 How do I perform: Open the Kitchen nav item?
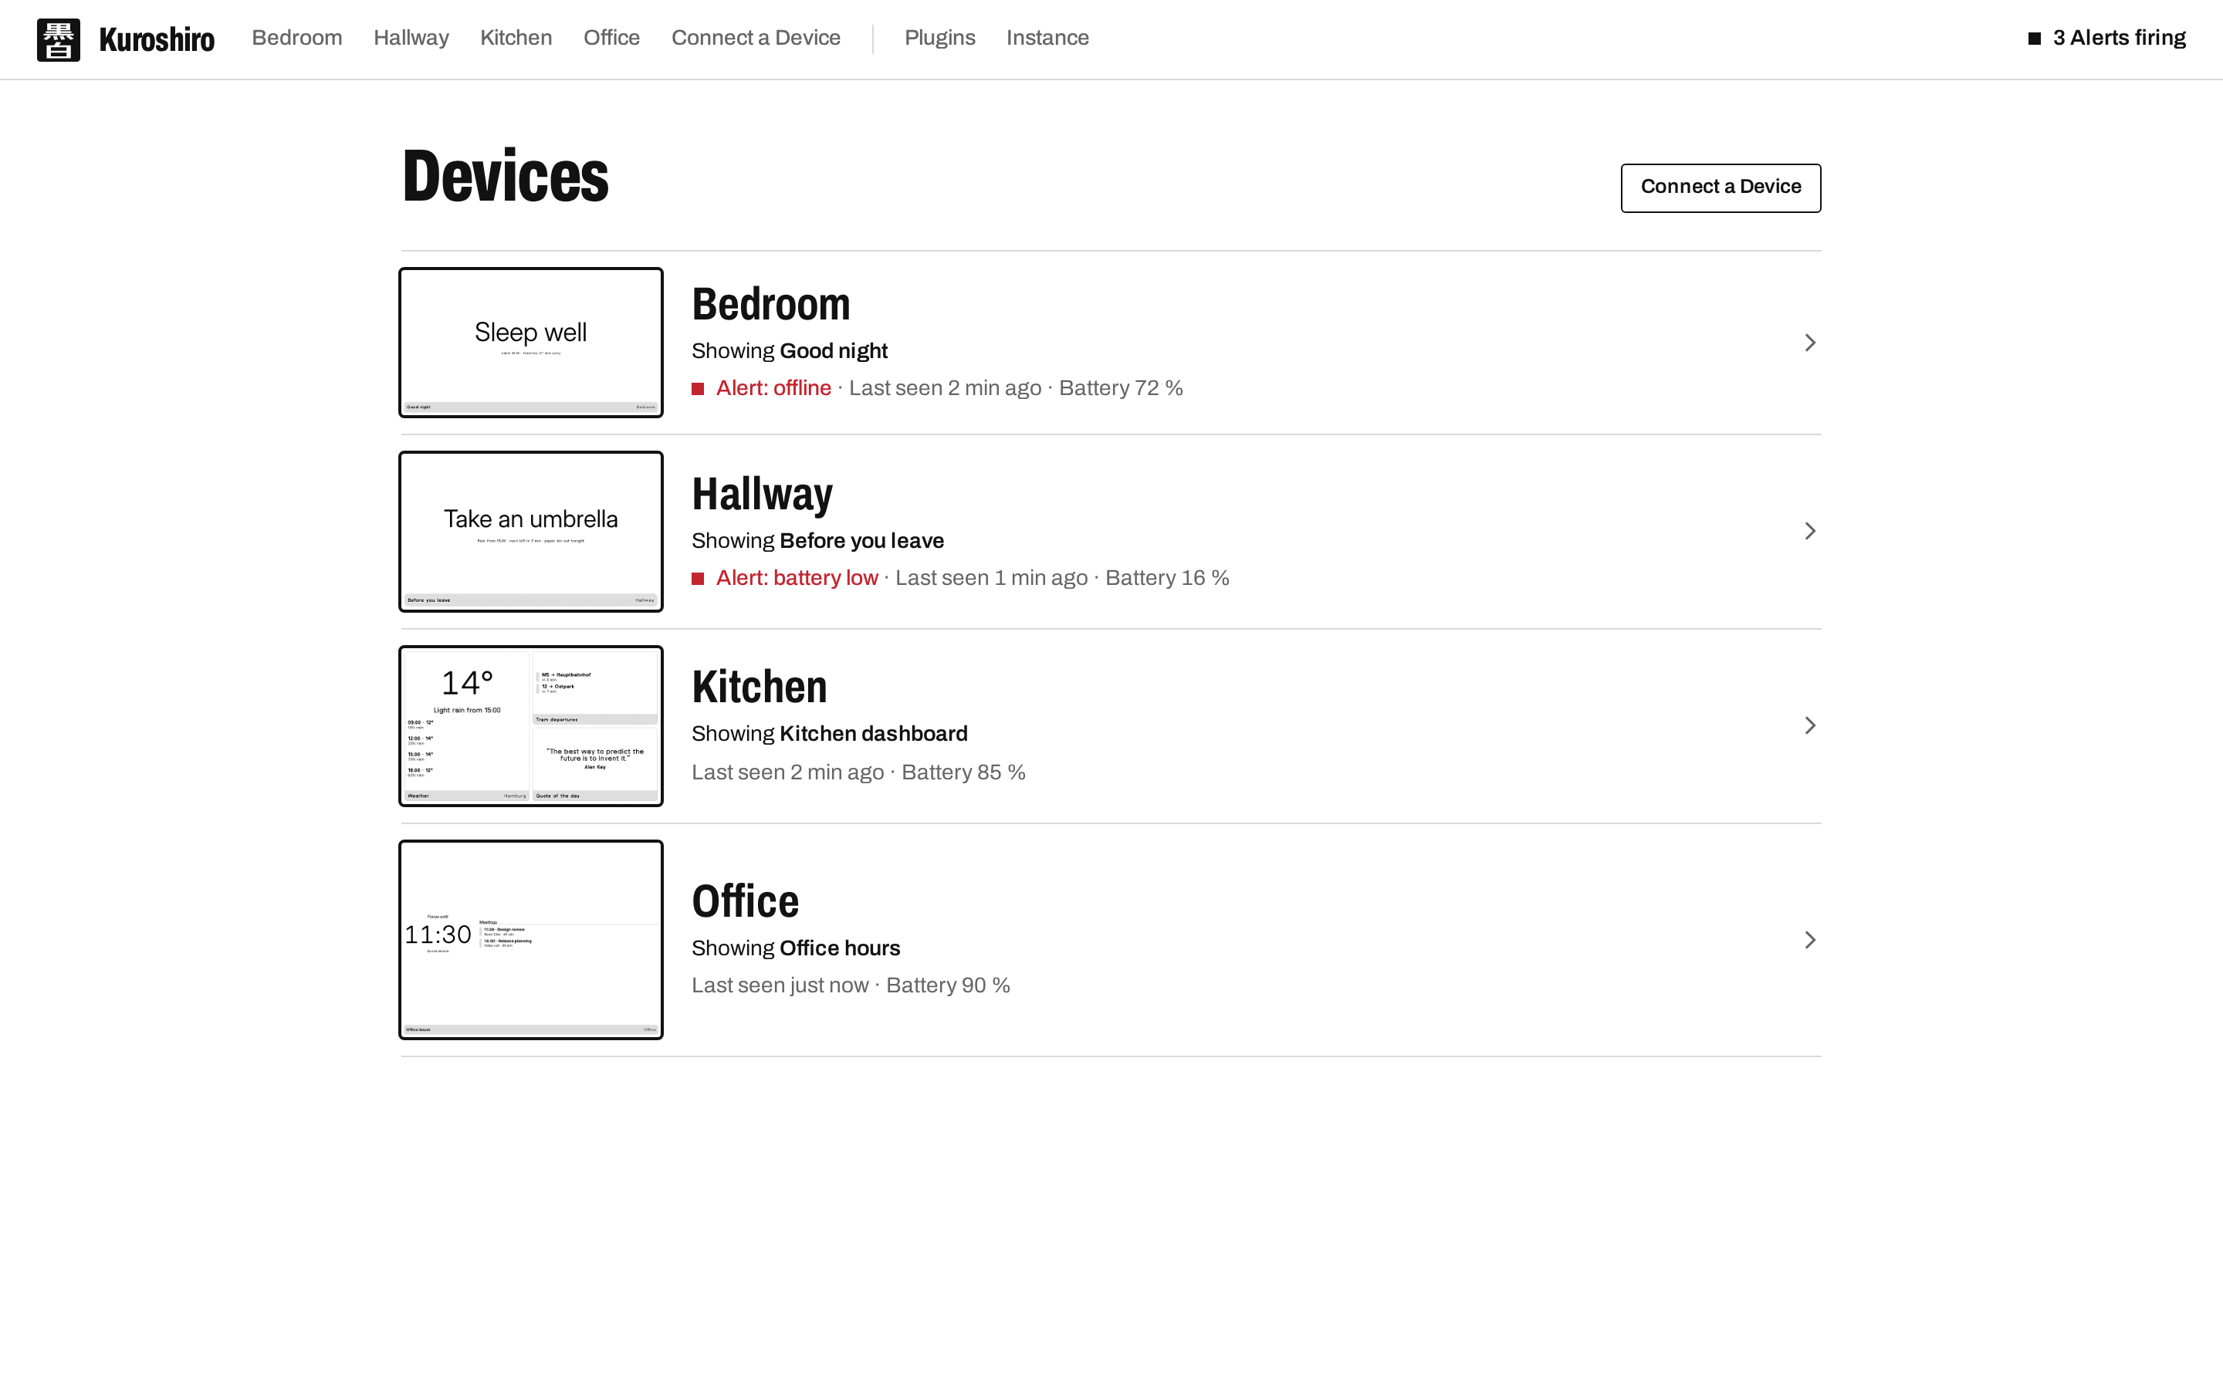516,38
